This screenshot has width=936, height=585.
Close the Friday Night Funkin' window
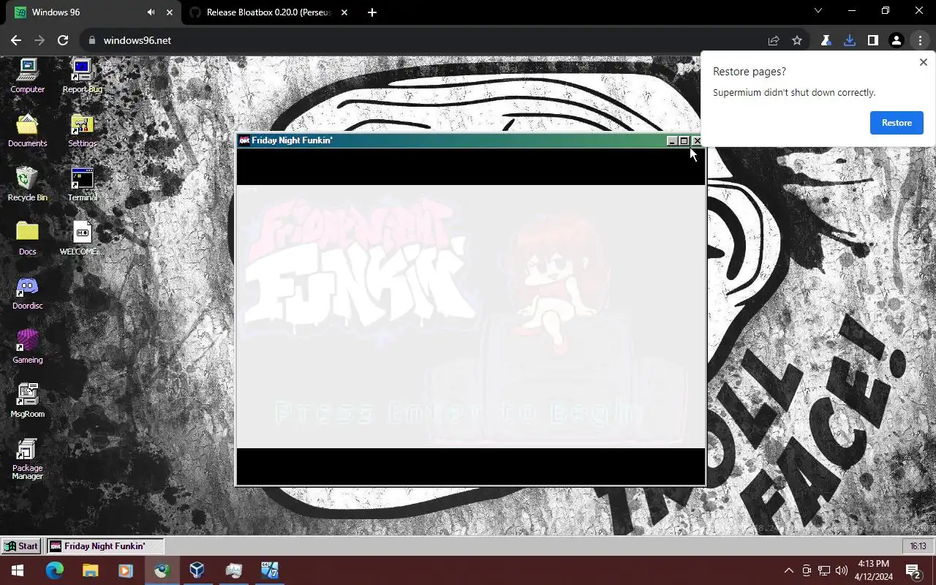click(x=697, y=140)
